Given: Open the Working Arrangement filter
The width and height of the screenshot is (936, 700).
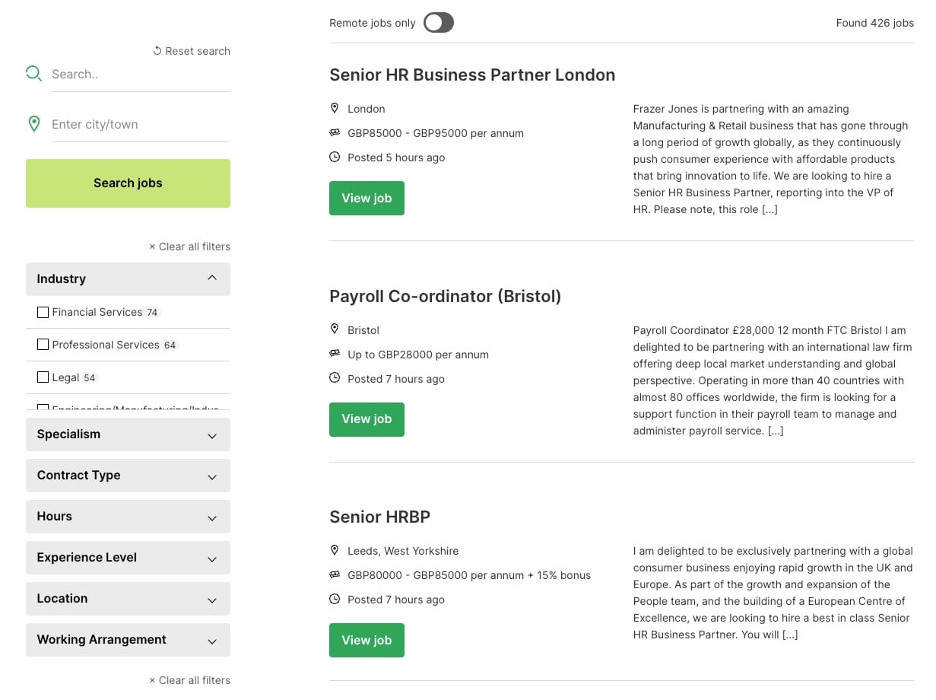Looking at the screenshot, I should pyautogui.click(x=128, y=640).
